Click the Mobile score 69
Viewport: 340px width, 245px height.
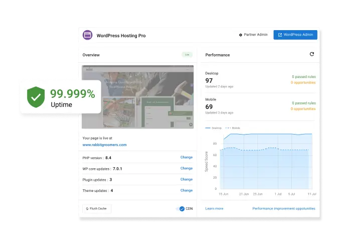pos(209,107)
